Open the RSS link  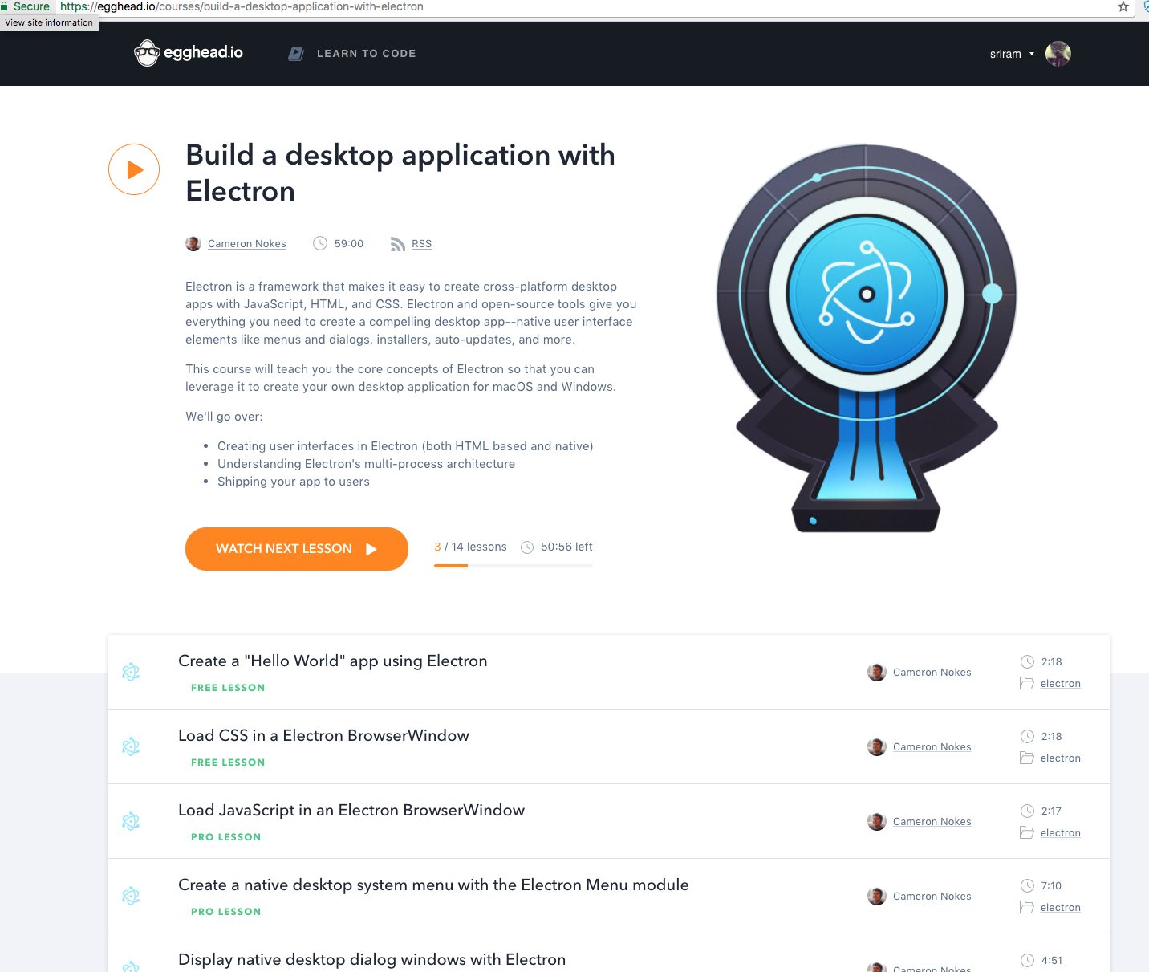pyautogui.click(x=422, y=244)
